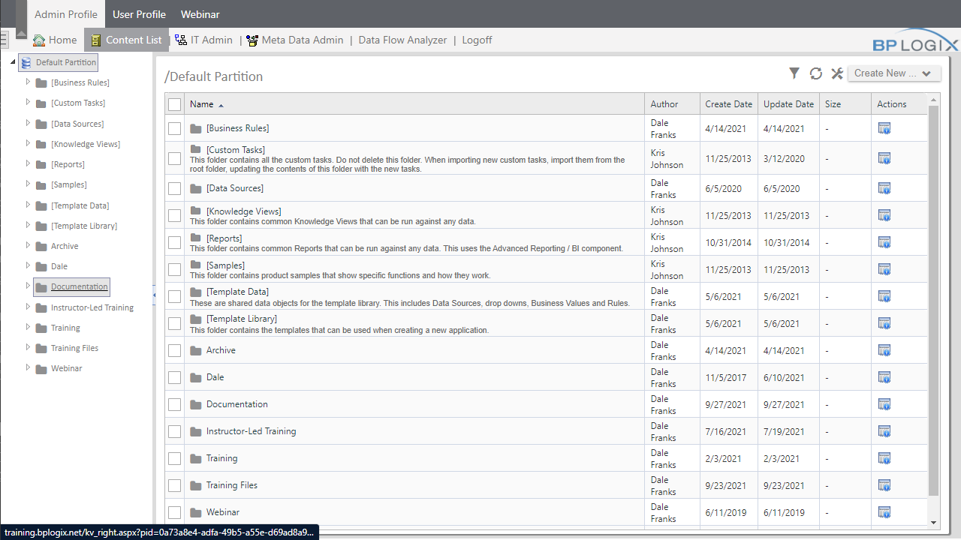The width and height of the screenshot is (961, 540).
Task: Open the [Samples] folder in the table
Action: coord(225,265)
